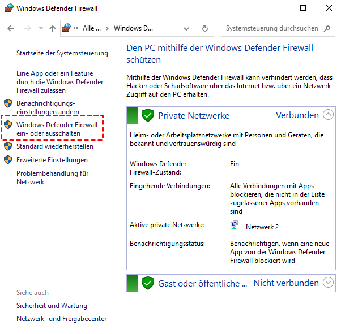This screenshot has height=334, width=341.
Task: Open 'Erweiterte Einstellungen' link
Action: (x=52, y=160)
